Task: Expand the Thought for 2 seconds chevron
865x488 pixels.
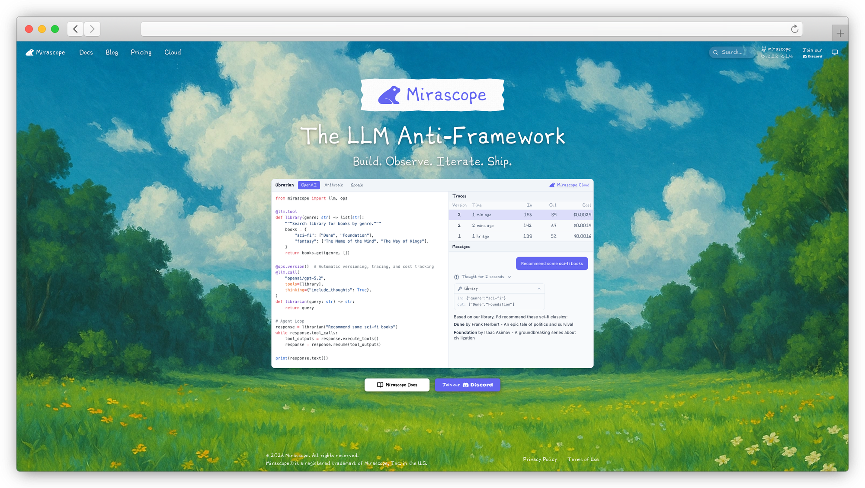Action: coord(509,277)
